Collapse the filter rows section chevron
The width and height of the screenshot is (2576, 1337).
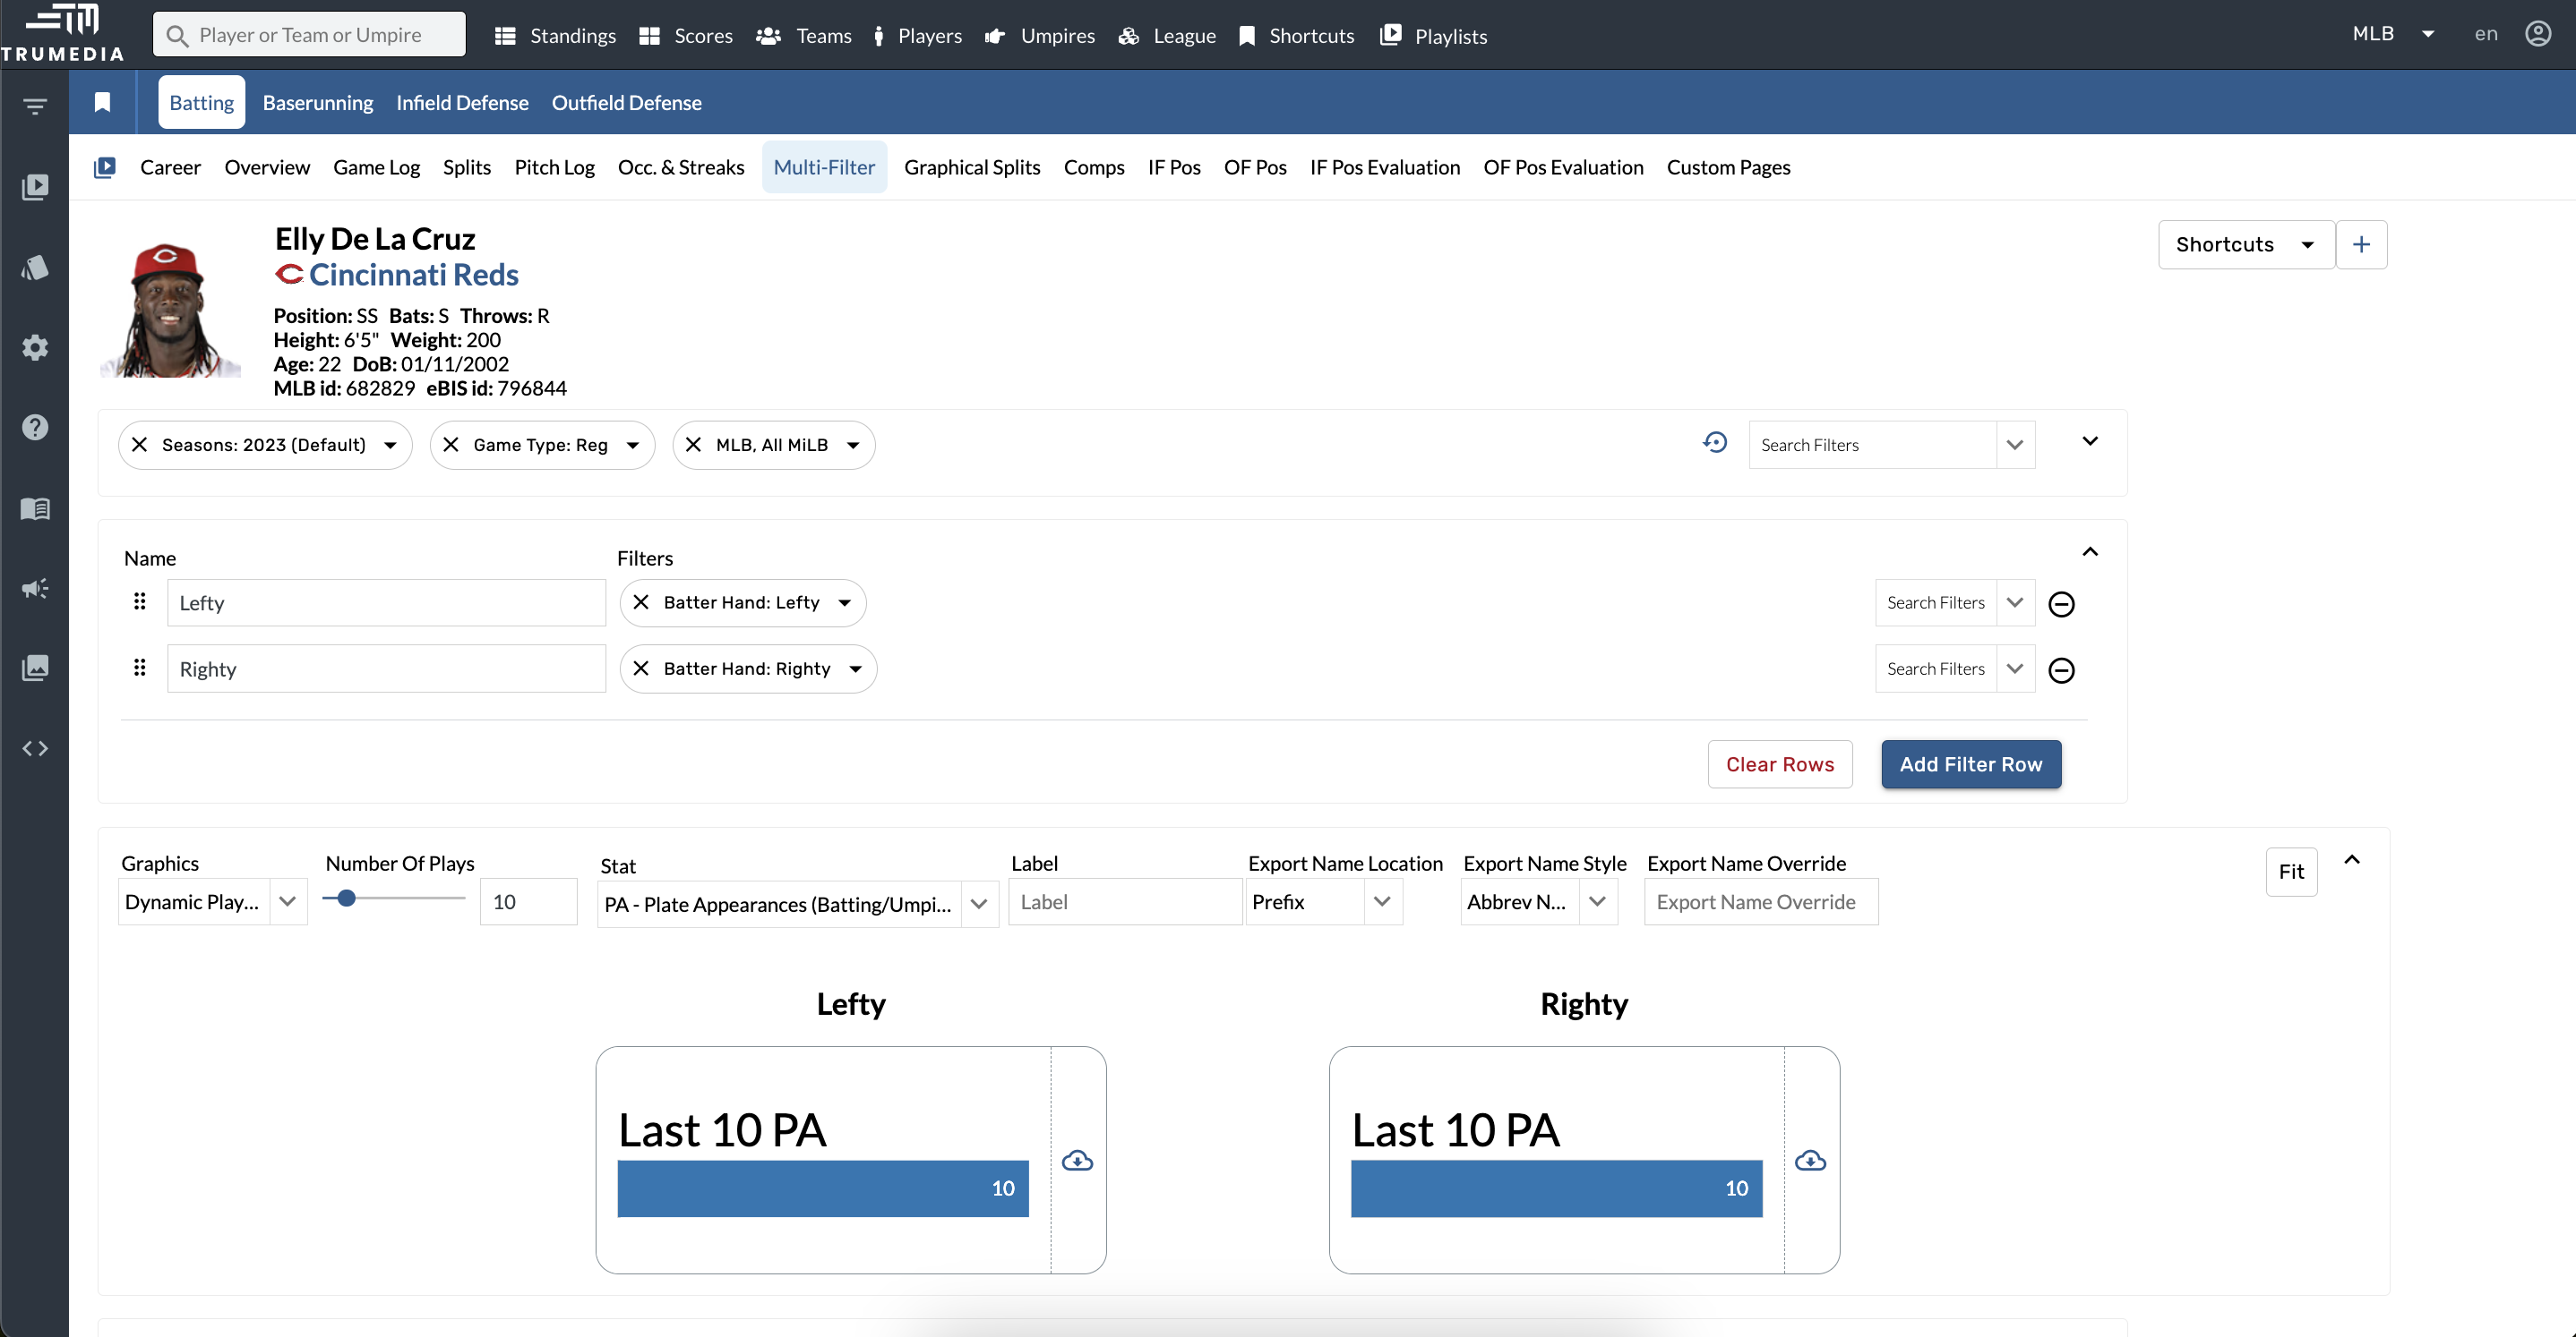[x=2090, y=551]
